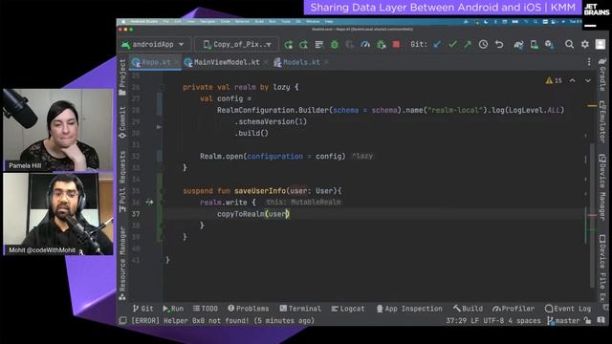Open editor tabs more options menu
The width and height of the screenshot is (612, 344).
[x=589, y=62]
